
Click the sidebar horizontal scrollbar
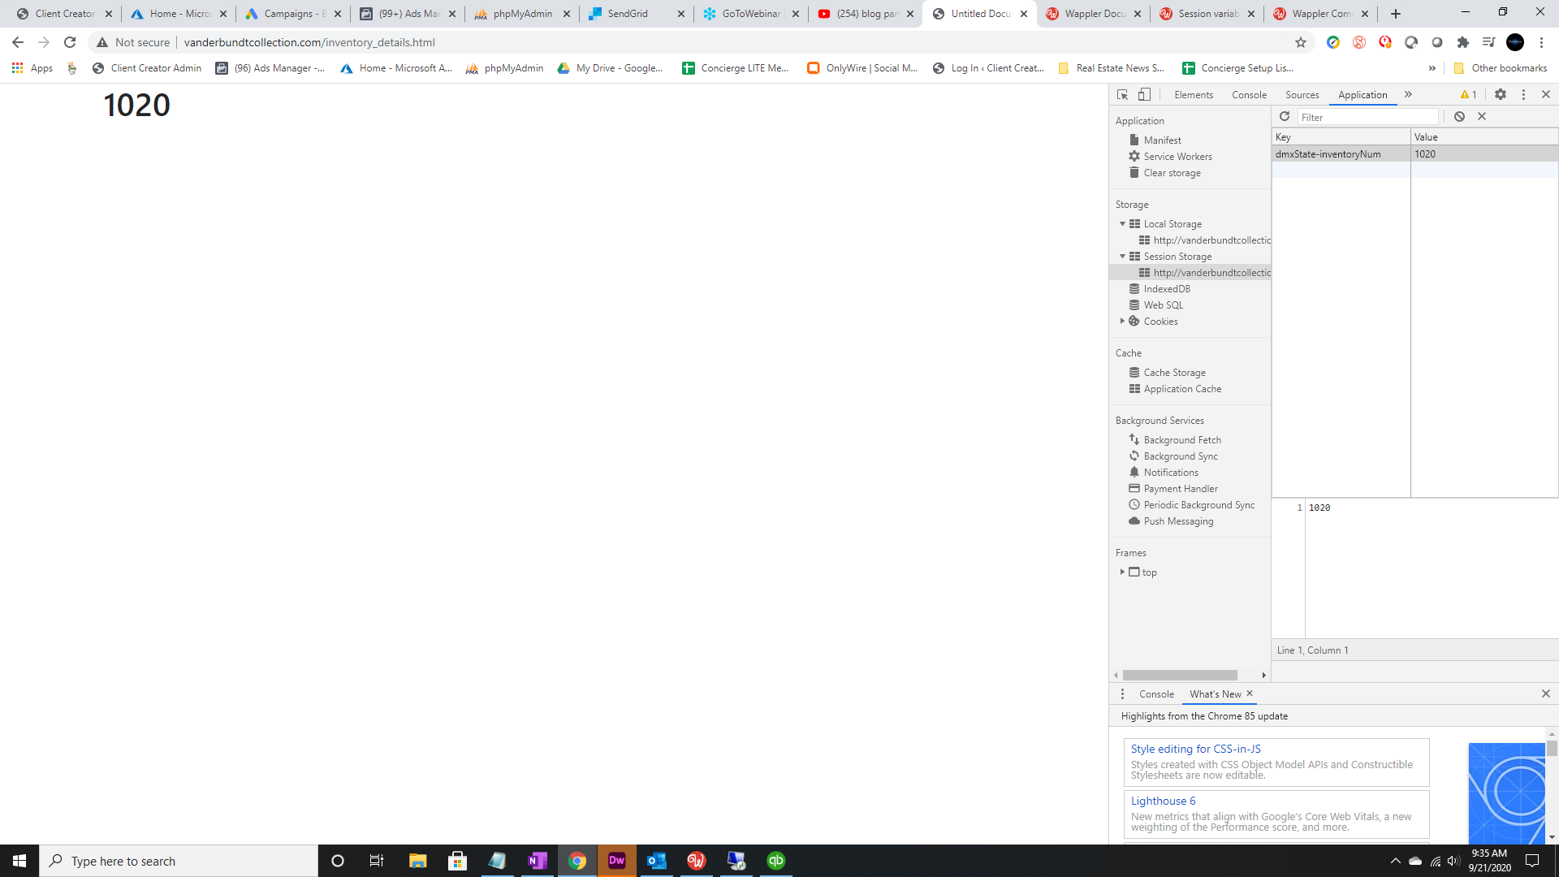pyautogui.click(x=1180, y=676)
